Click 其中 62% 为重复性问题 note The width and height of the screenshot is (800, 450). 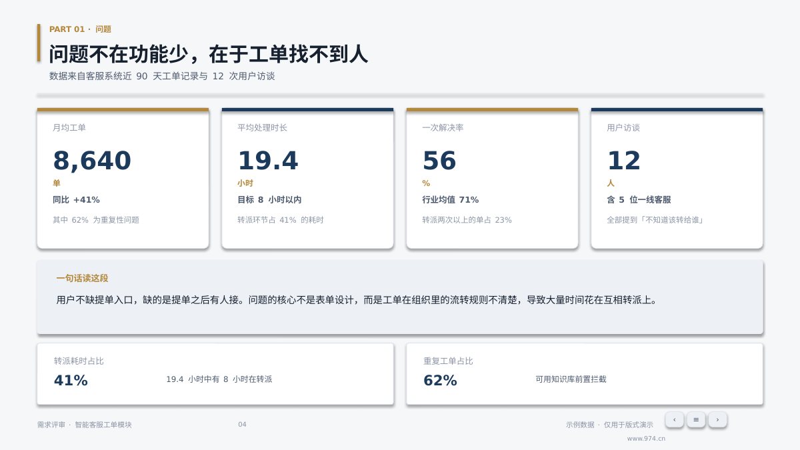tap(96, 220)
